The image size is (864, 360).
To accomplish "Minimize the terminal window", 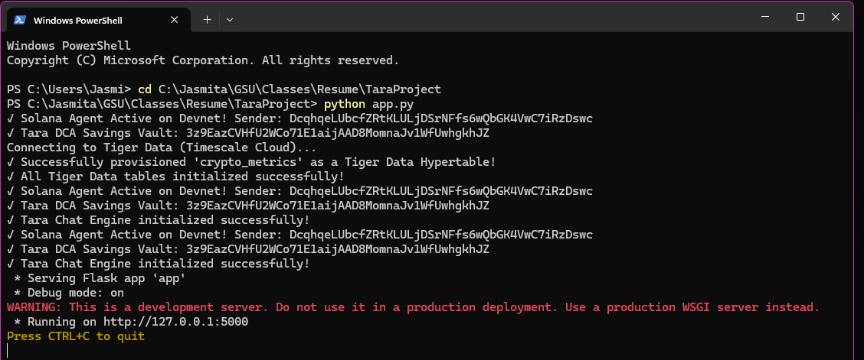I will click(x=765, y=17).
